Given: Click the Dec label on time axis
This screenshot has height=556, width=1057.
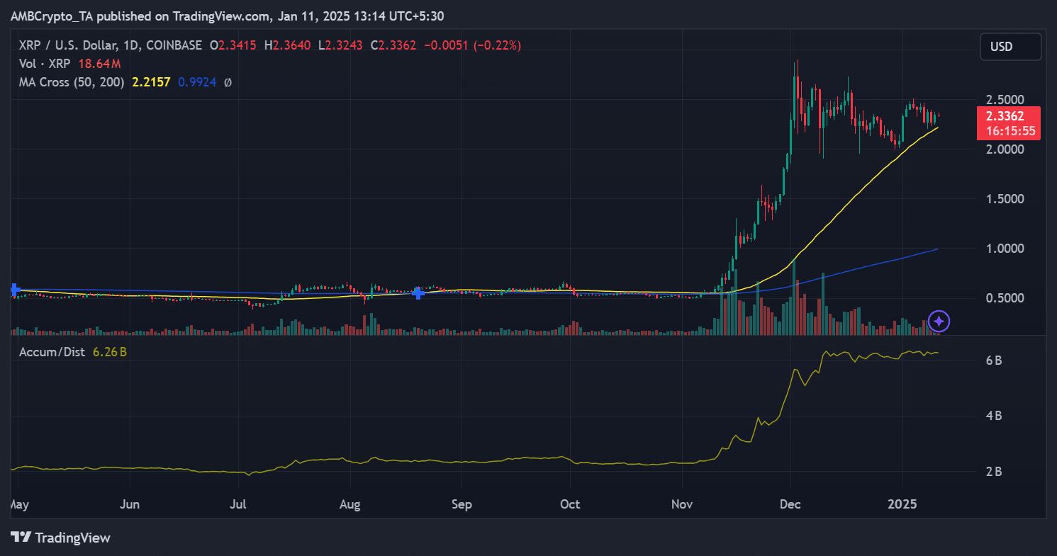Looking at the screenshot, I should 790,505.
